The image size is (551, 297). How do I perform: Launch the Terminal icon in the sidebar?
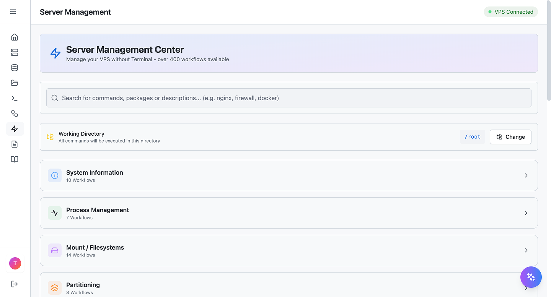coord(15,98)
